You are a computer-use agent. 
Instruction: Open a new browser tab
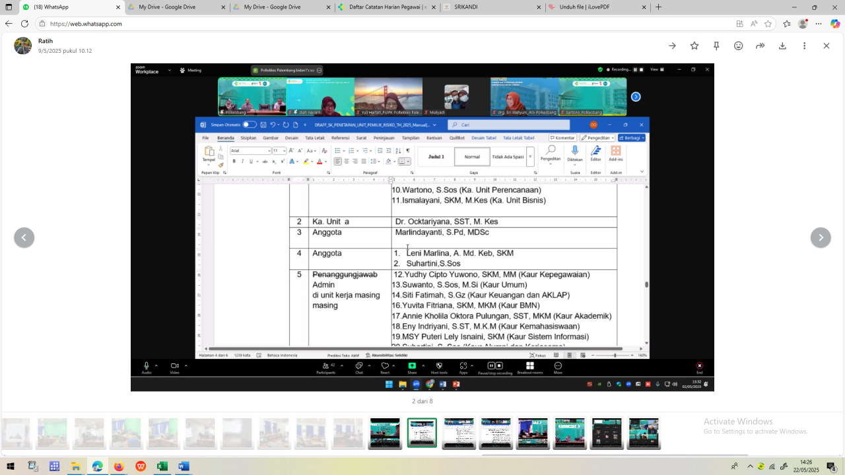point(658,7)
